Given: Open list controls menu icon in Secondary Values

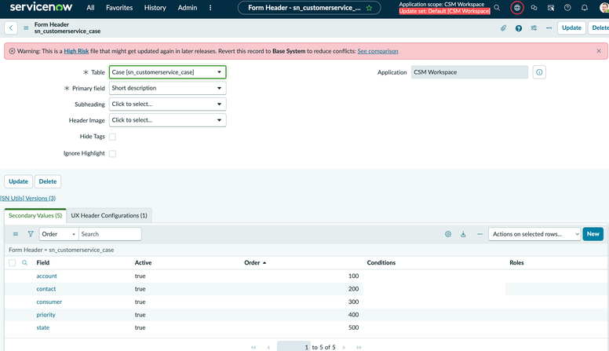Looking at the screenshot, I should click(16, 234).
